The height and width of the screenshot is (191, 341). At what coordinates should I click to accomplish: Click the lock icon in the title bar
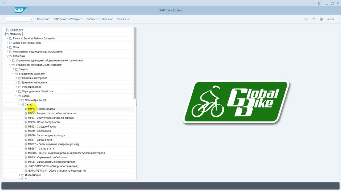[x=319, y=3]
